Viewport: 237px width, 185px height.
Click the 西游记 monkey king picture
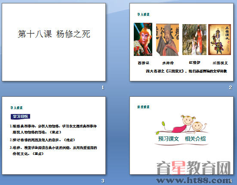click(x=143, y=39)
